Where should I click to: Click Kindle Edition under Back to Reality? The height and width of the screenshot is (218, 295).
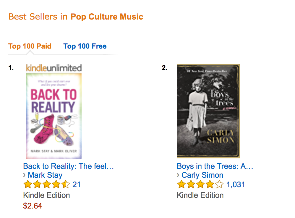click(46, 195)
